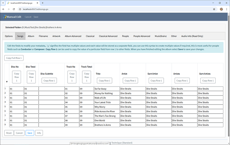
Task: Click Save in the top navigation bar
Action: (36, 17)
